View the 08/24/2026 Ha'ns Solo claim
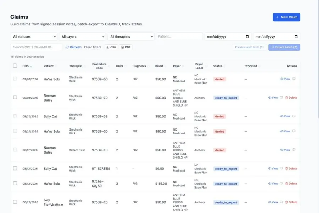Image resolution: width=319 pixels, height=213 pixels. 285,131
